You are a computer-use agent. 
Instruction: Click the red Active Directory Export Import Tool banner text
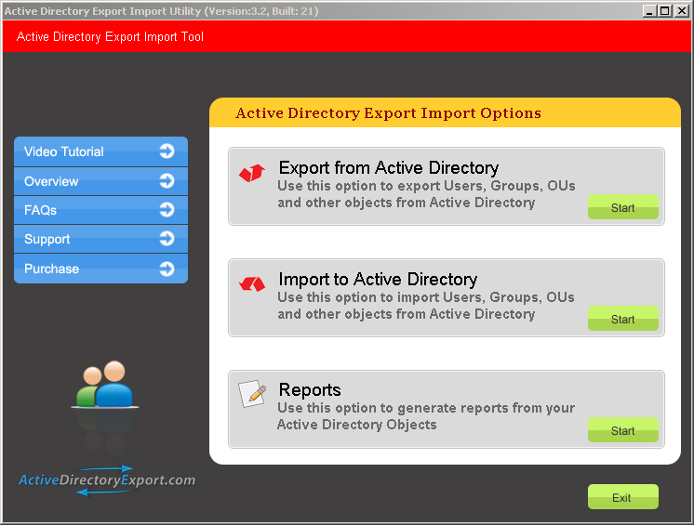pos(110,36)
